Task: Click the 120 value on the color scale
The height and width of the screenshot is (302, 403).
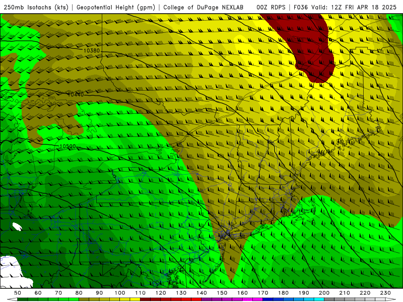Action: click(161, 293)
